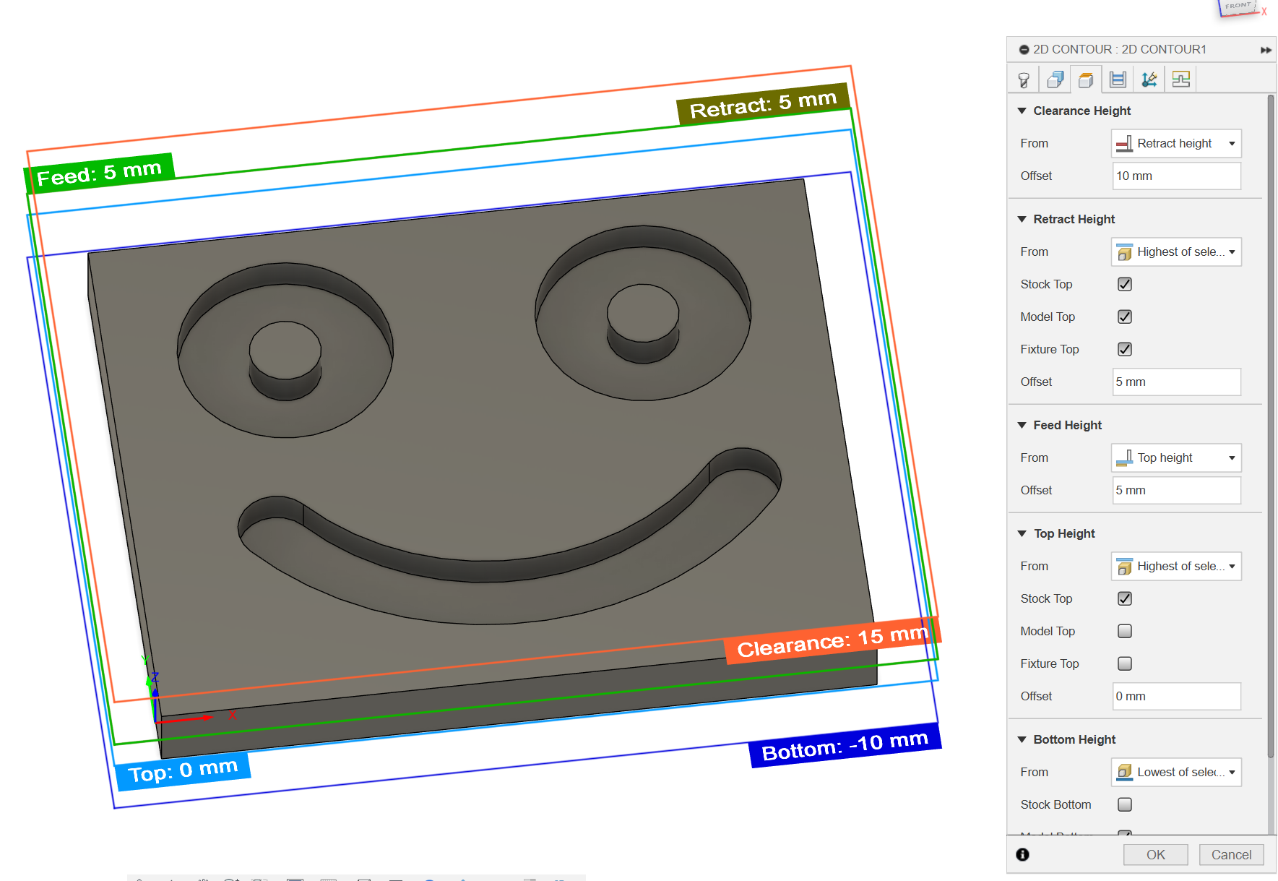Viewport: 1278px width, 881px height.
Task: Click the info icon at dialog bottom
Action: (1022, 854)
